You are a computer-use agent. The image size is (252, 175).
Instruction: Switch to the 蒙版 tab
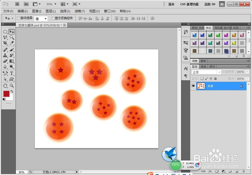(x=203, y=61)
